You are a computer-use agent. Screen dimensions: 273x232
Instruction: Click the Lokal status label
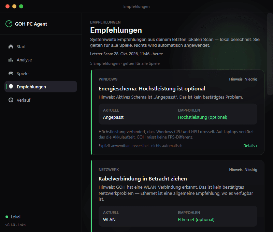tap(16, 217)
